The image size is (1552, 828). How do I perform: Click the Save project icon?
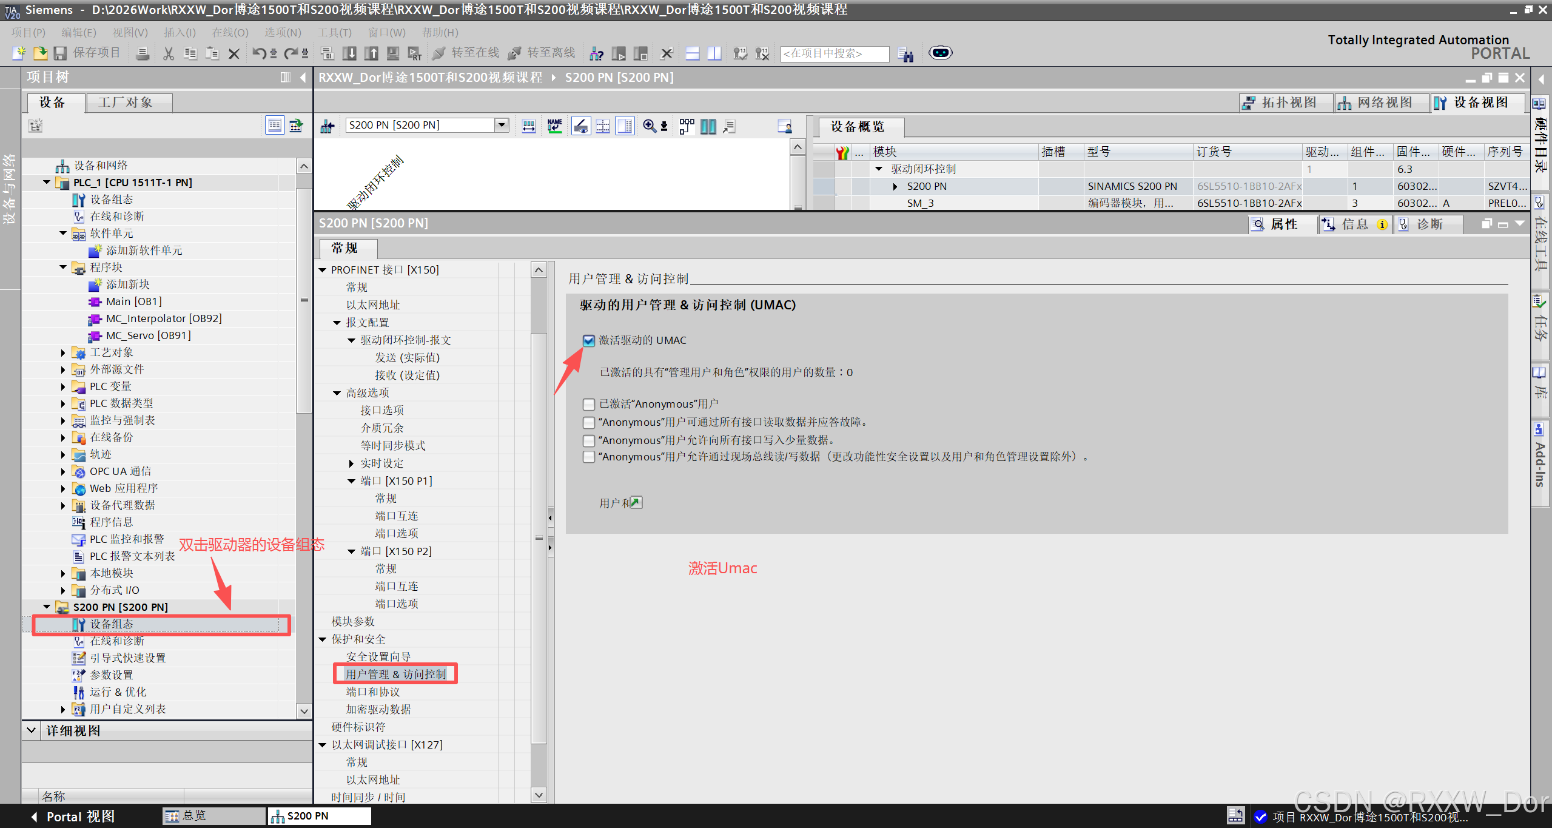click(60, 53)
